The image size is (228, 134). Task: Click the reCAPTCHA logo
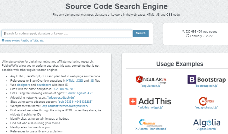coord(206,101)
